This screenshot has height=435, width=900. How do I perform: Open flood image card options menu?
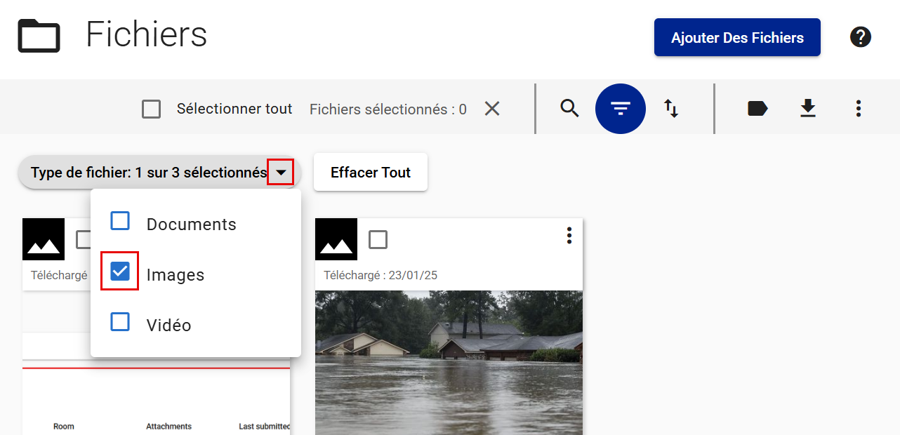click(x=569, y=236)
